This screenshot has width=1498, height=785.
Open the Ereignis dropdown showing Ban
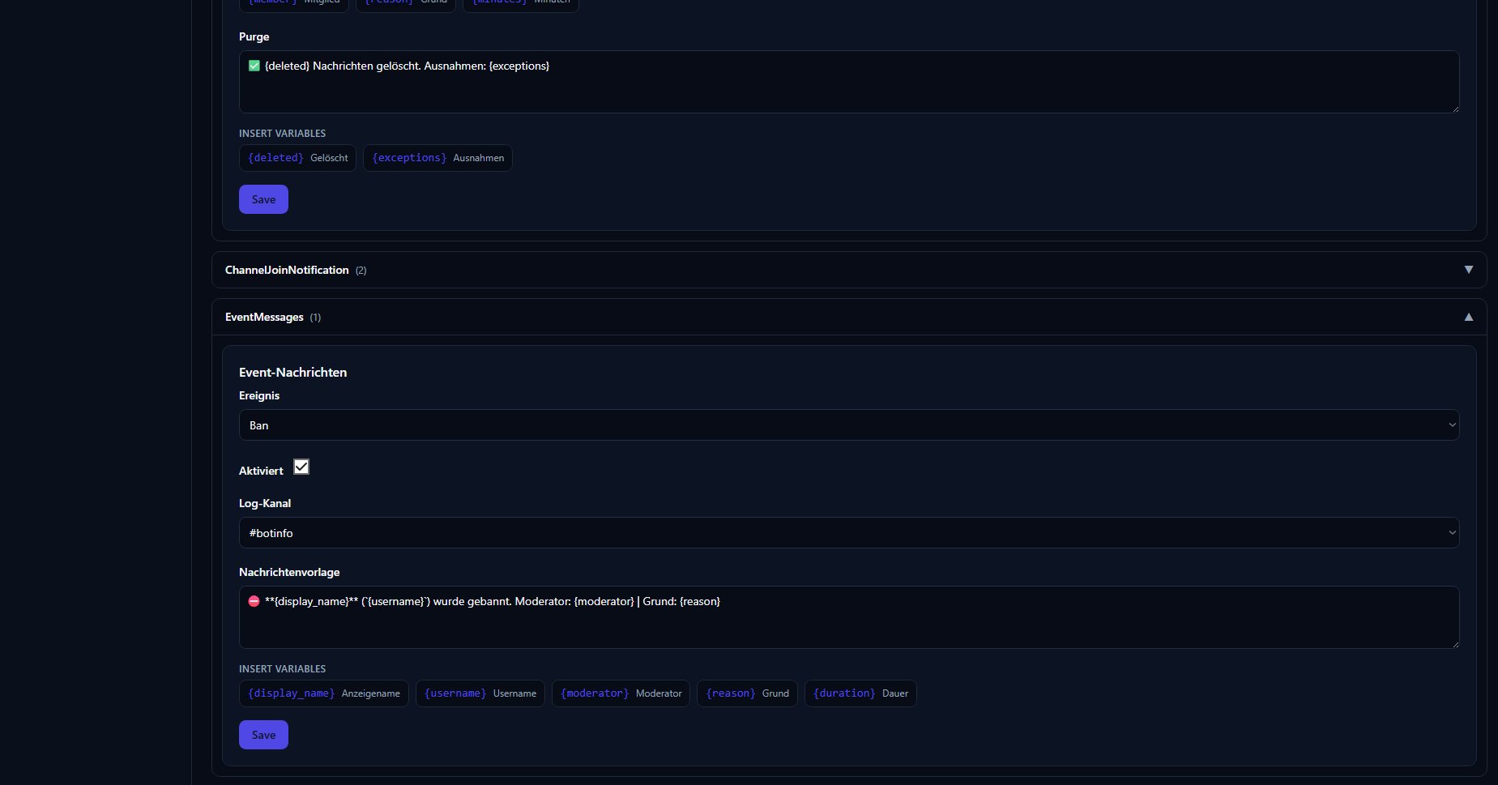[849, 425]
